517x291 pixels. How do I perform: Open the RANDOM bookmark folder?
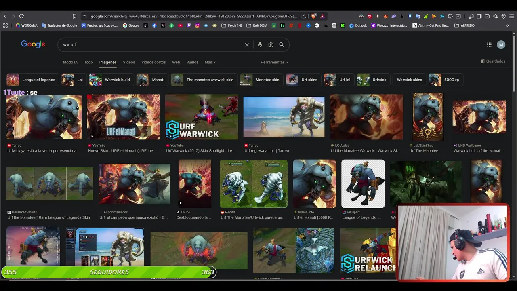click(x=256, y=25)
